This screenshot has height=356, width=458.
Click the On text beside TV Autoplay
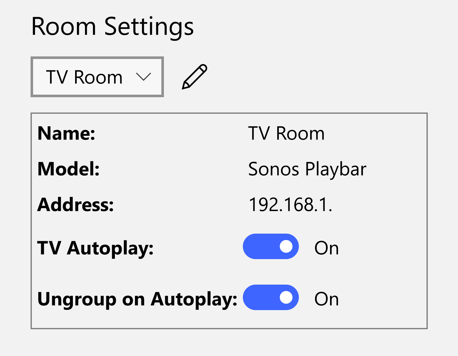pyautogui.click(x=326, y=248)
